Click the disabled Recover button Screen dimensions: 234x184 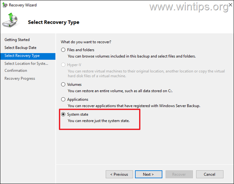click(x=179, y=174)
